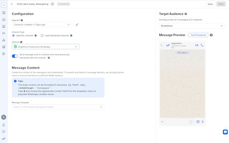The image size is (229, 143).
Task: Open the Contacts icon in sidebar
Action: point(4,26)
